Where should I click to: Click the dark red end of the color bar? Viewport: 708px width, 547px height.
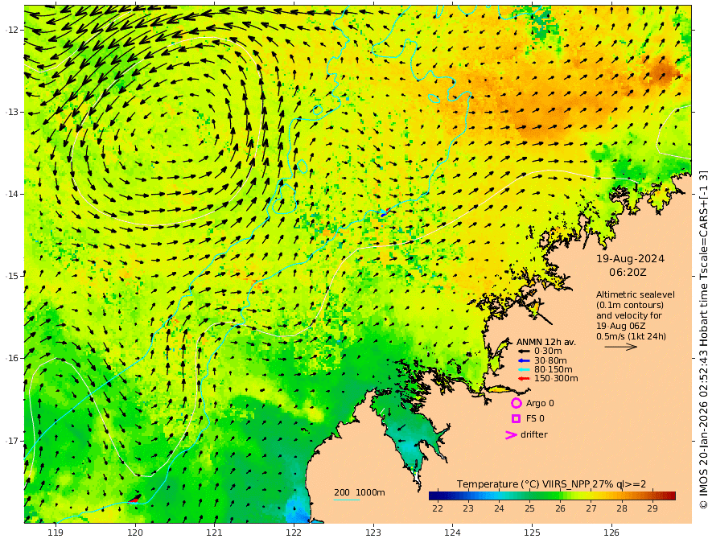pos(672,496)
